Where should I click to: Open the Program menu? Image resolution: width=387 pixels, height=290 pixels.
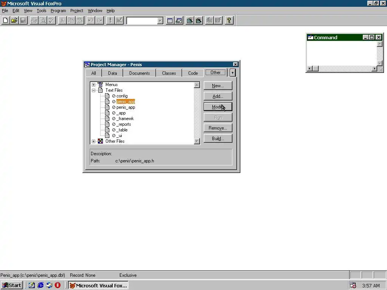58,11
